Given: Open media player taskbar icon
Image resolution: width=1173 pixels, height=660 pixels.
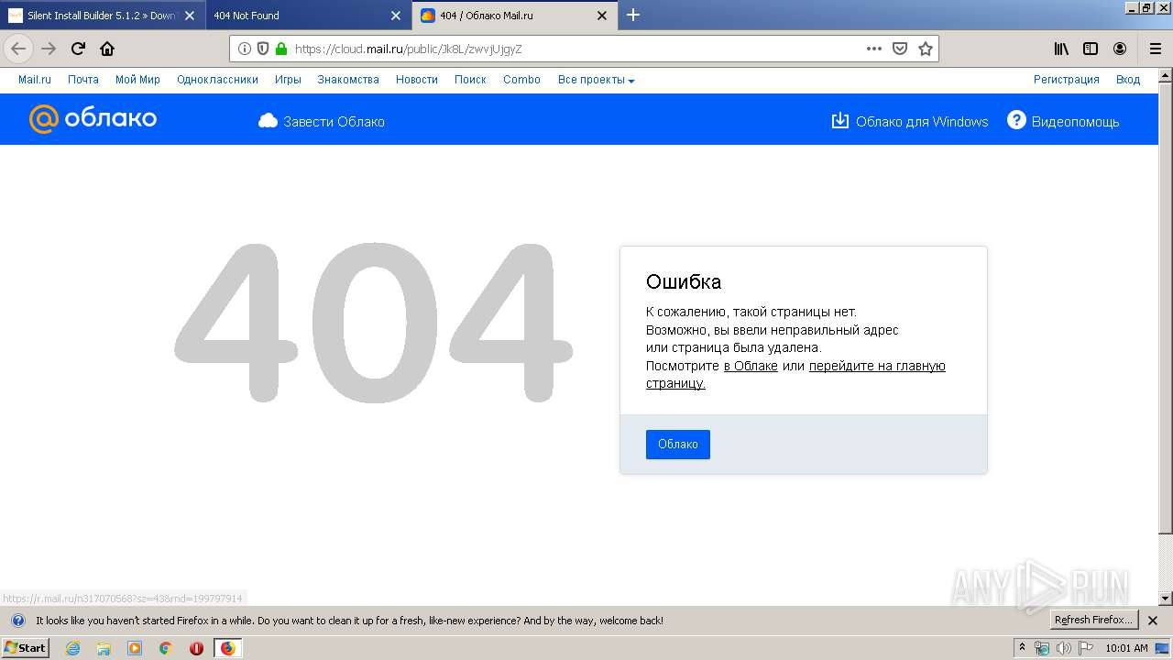Looking at the screenshot, I should tap(135, 648).
